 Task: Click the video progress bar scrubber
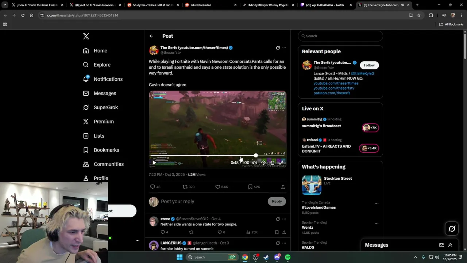coord(256,156)
